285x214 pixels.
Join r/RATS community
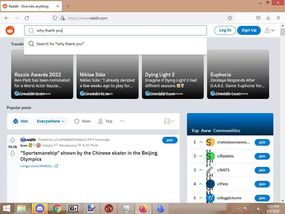click(x=262, y=170)
